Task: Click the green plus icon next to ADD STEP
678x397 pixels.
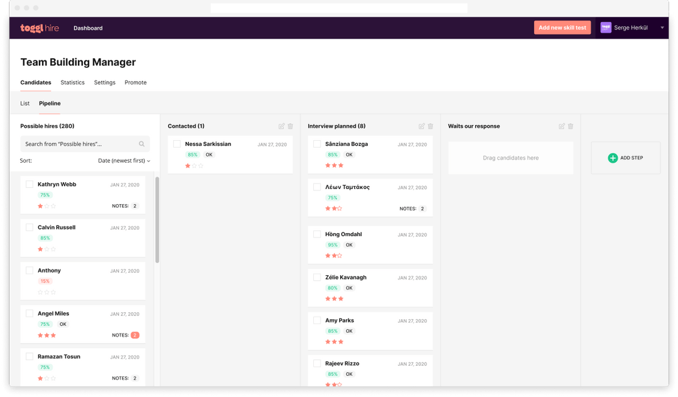Action: click(x=612, y=158)
